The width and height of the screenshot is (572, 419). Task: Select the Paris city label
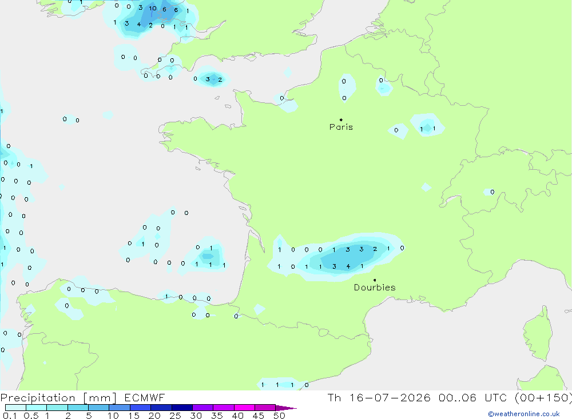(341, 127)
